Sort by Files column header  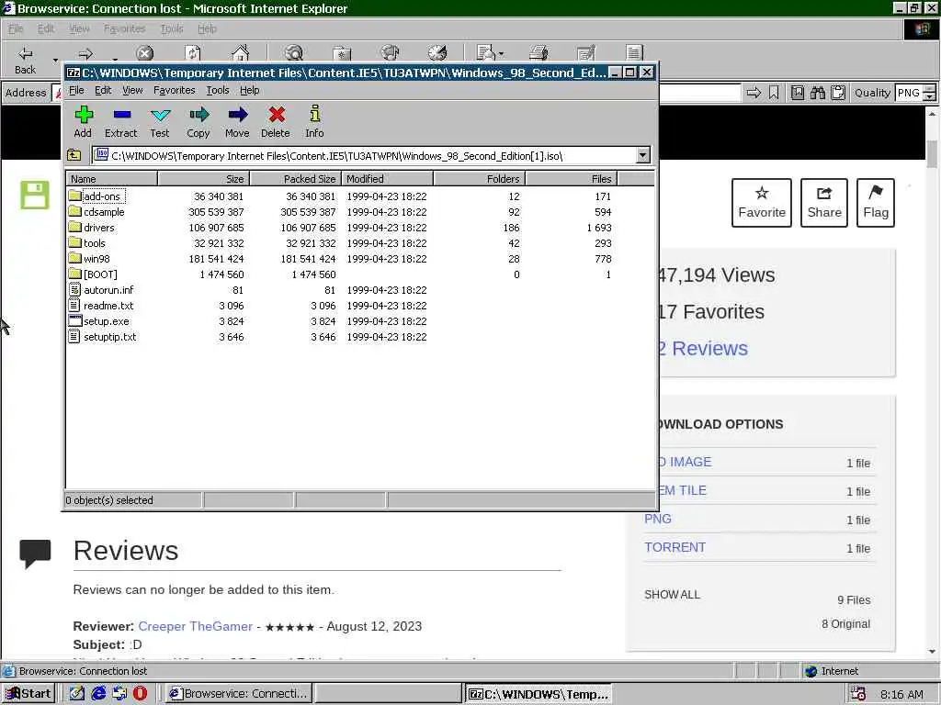click(x=572, y=179)
